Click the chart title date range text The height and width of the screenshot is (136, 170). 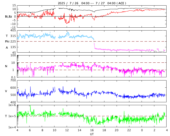[92, 3]
